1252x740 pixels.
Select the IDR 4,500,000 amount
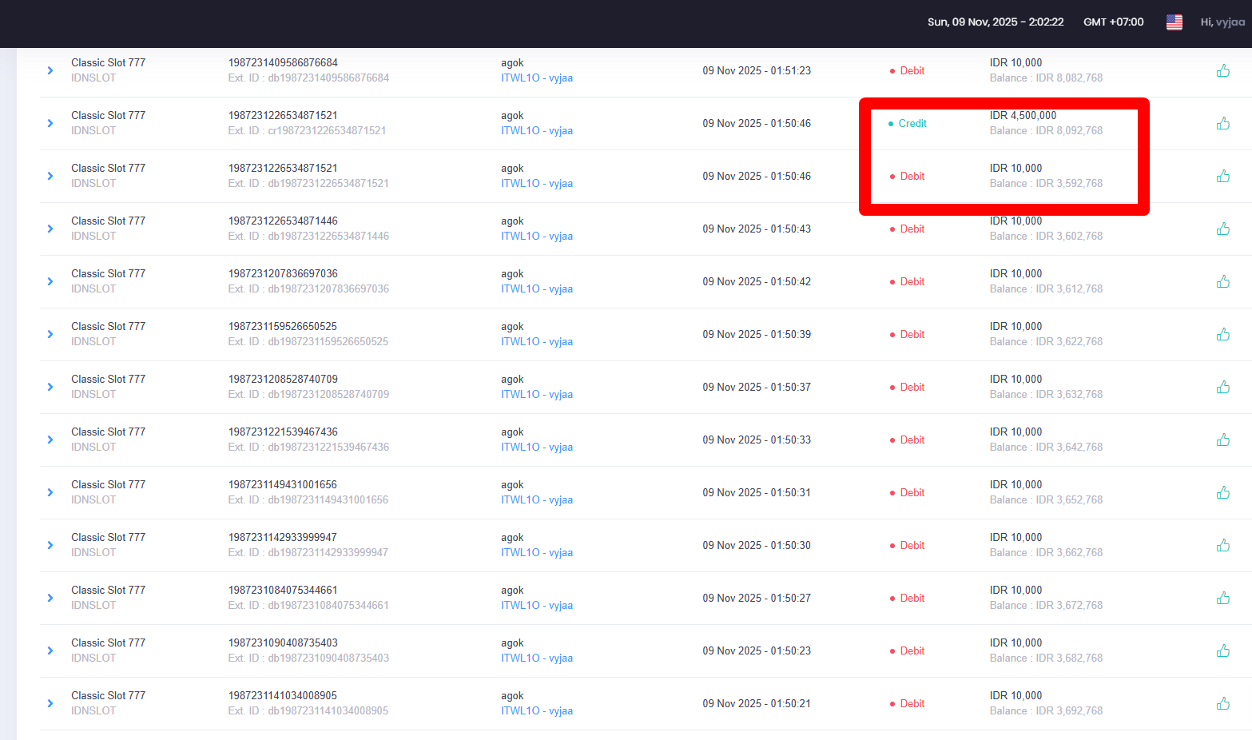(1023, 115)
